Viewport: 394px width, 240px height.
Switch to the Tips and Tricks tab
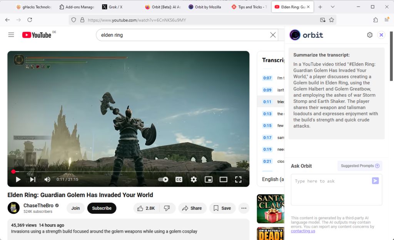[x=249, y=7]
